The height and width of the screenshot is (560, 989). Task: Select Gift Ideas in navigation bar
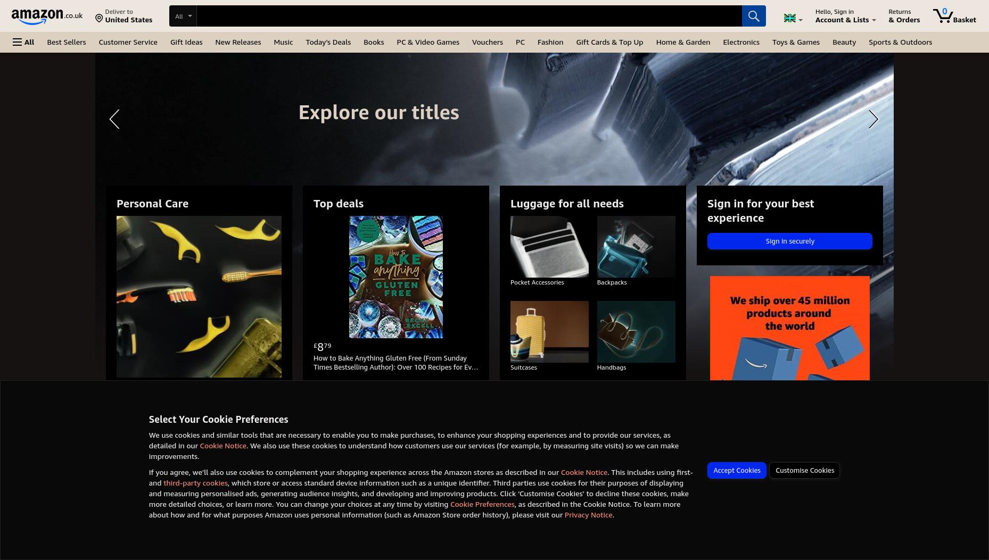coord(186,42)
